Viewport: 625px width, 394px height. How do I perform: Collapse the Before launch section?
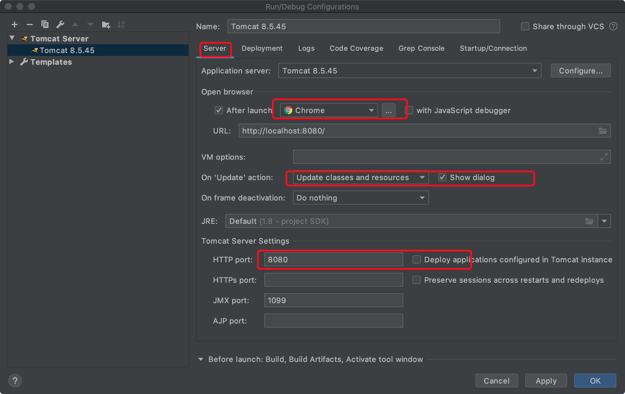pos(201,359)
